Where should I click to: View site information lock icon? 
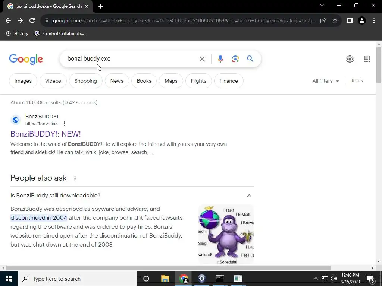(47, 21)
